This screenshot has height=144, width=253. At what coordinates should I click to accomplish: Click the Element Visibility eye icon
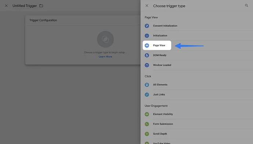point(147,114)
